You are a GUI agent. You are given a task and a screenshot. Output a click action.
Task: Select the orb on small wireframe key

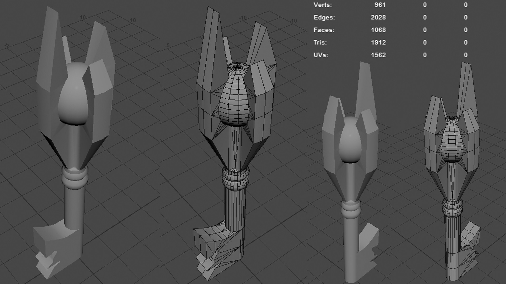452,143
